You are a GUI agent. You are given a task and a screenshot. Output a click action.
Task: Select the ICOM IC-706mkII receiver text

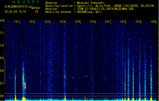coord(105,9)
